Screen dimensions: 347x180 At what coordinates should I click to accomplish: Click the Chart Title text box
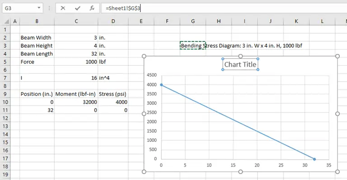[240, 64]
